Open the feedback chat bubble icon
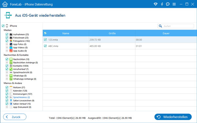Image resolution: width=197 pixels, height=123 pixels. coord(168,4)
